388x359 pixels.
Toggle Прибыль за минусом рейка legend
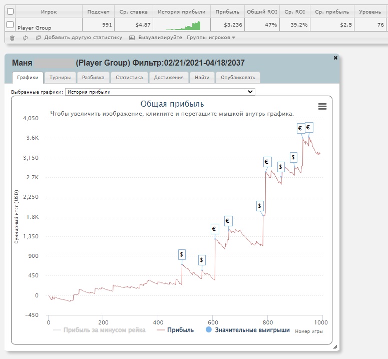pyautogui.click(x=100, y=330)
